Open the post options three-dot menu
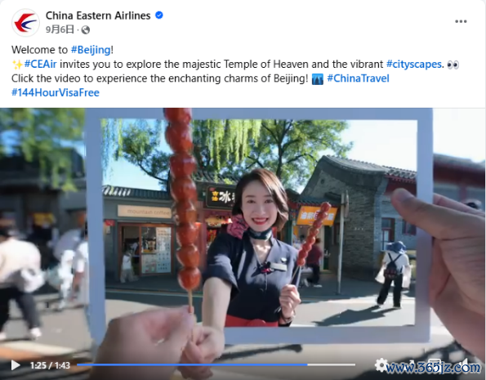The image size is (486, 380). pyautogui.click(x=461, y=21)
